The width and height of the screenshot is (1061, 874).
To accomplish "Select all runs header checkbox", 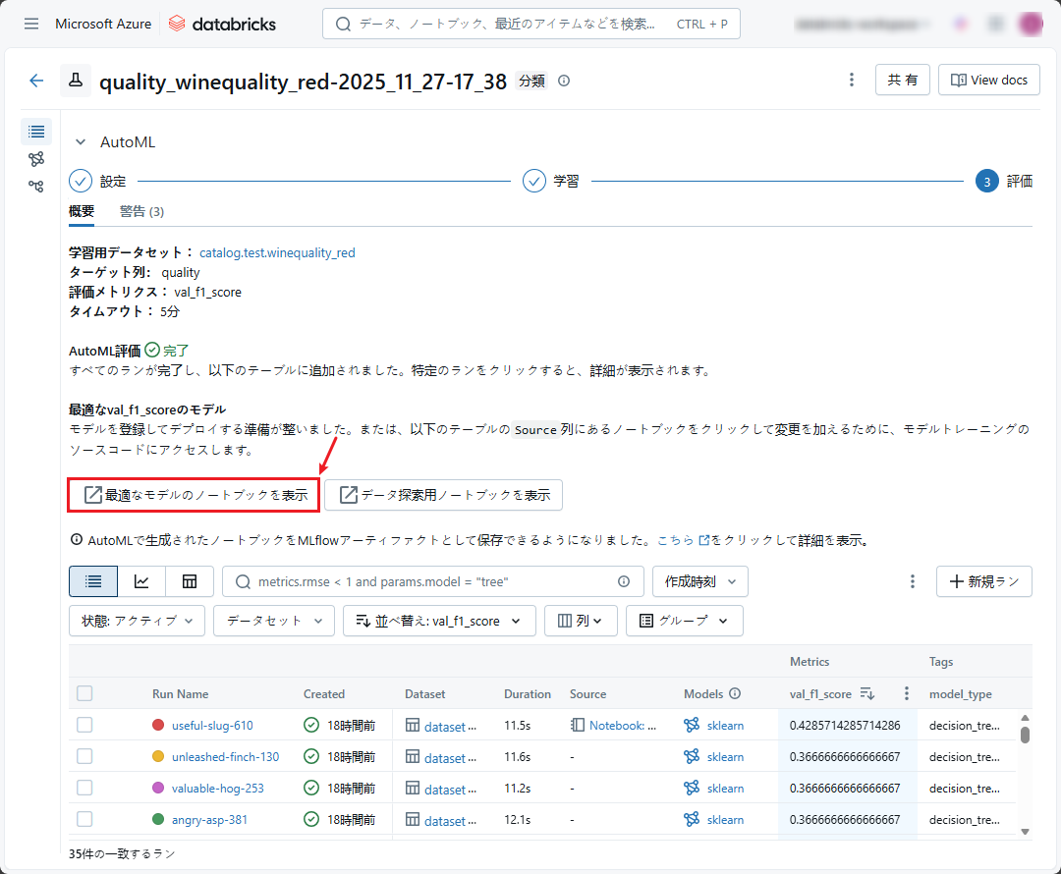I will (84, 693).
